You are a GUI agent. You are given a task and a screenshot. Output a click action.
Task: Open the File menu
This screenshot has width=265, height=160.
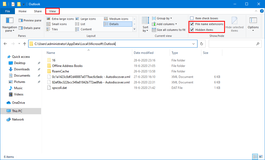[x=8, y=11]
